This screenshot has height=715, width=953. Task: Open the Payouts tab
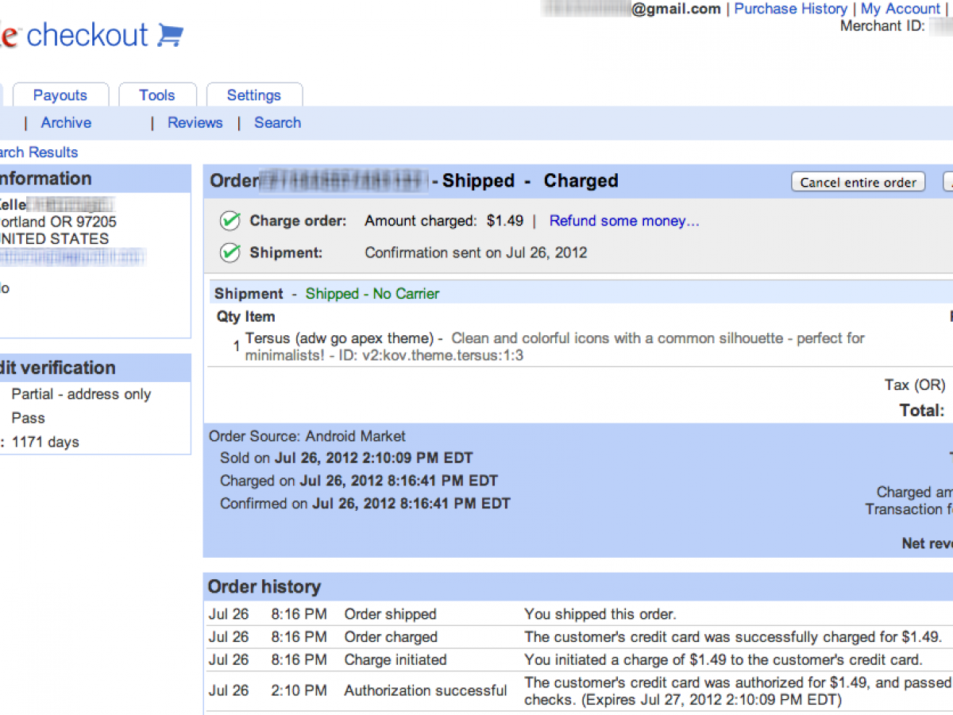(x=60, y=95)
